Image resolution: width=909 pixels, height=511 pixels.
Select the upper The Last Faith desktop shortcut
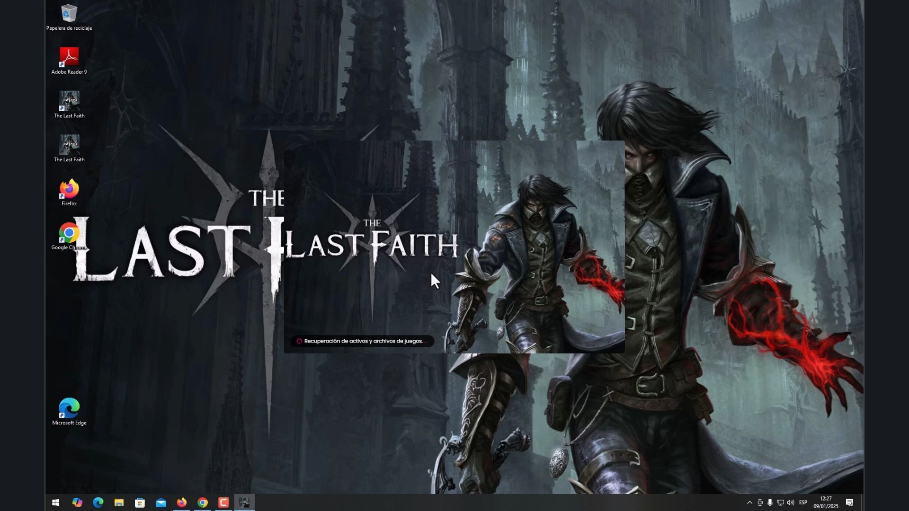click(x=69, y=105)
